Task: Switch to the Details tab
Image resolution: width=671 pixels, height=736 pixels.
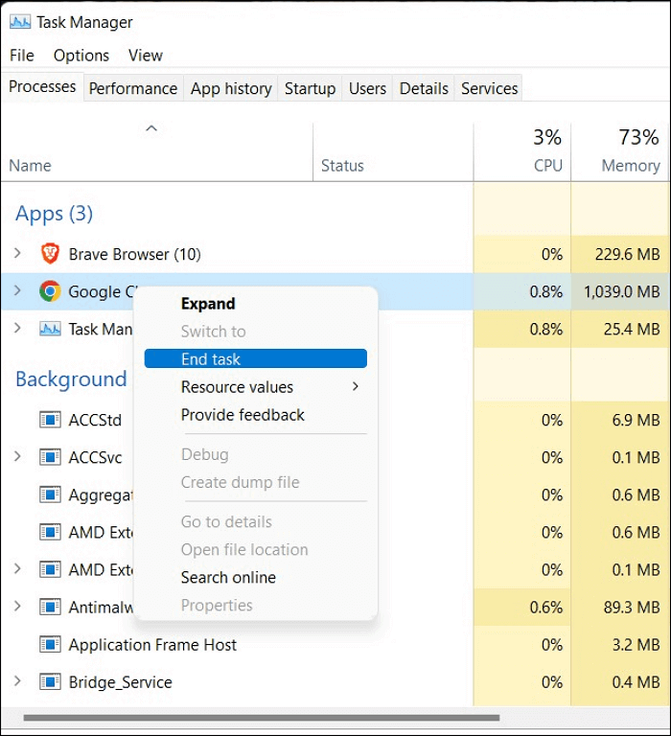Action: 424,88
